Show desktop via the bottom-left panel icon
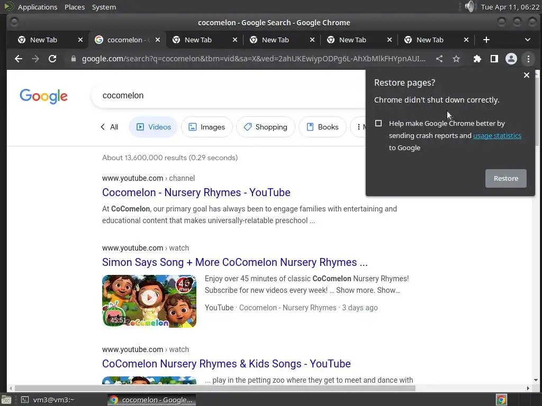Screen dimensions: 542x406 (x=6, y=400)
